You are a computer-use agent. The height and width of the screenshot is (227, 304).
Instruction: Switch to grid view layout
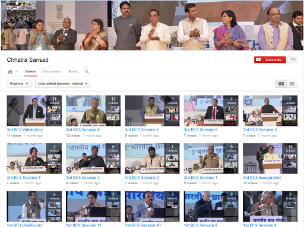point(281,84)
